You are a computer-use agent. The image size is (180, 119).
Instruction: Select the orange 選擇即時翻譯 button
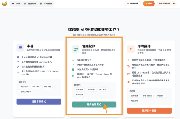click(149, 111)
